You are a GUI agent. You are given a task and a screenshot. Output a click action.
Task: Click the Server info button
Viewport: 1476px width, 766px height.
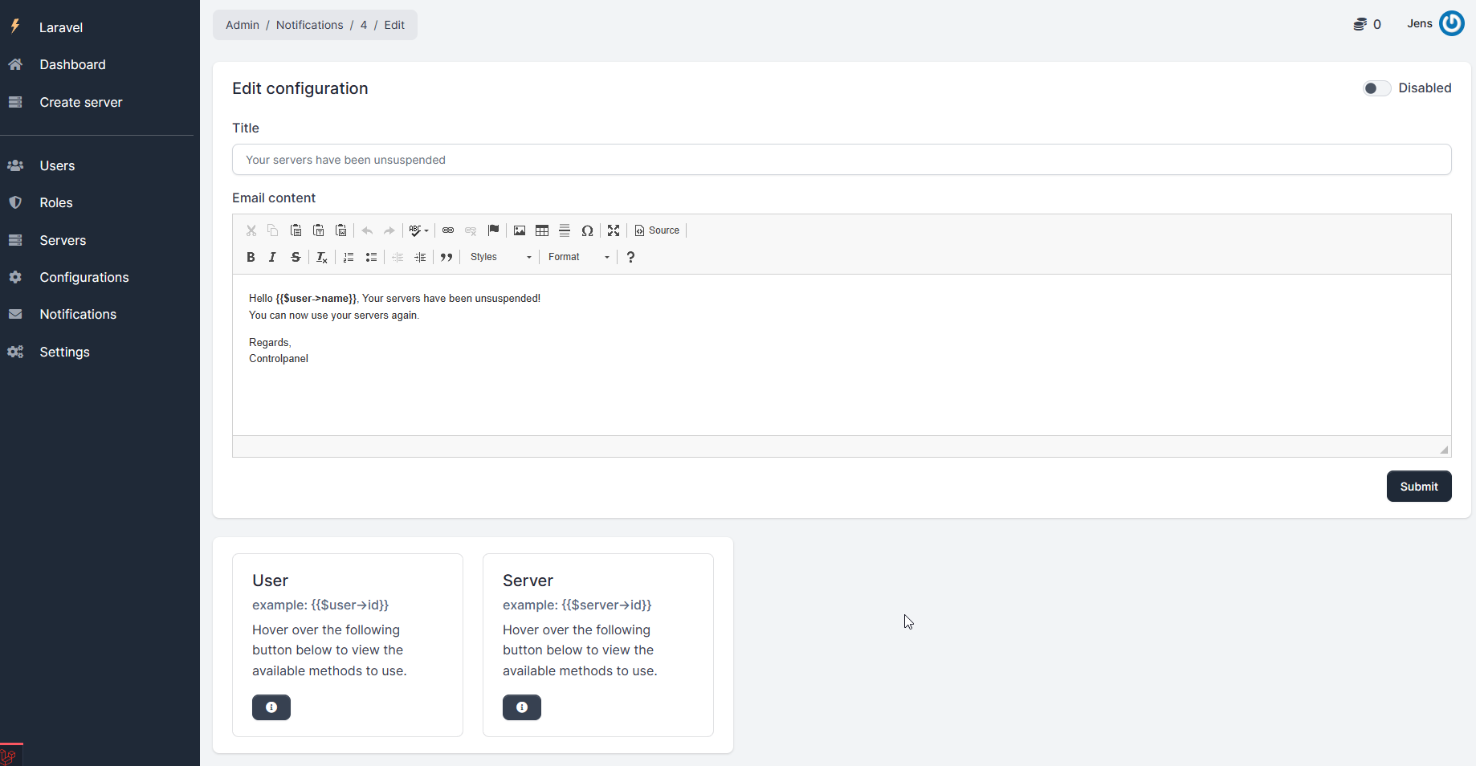(x=522, y=707)
